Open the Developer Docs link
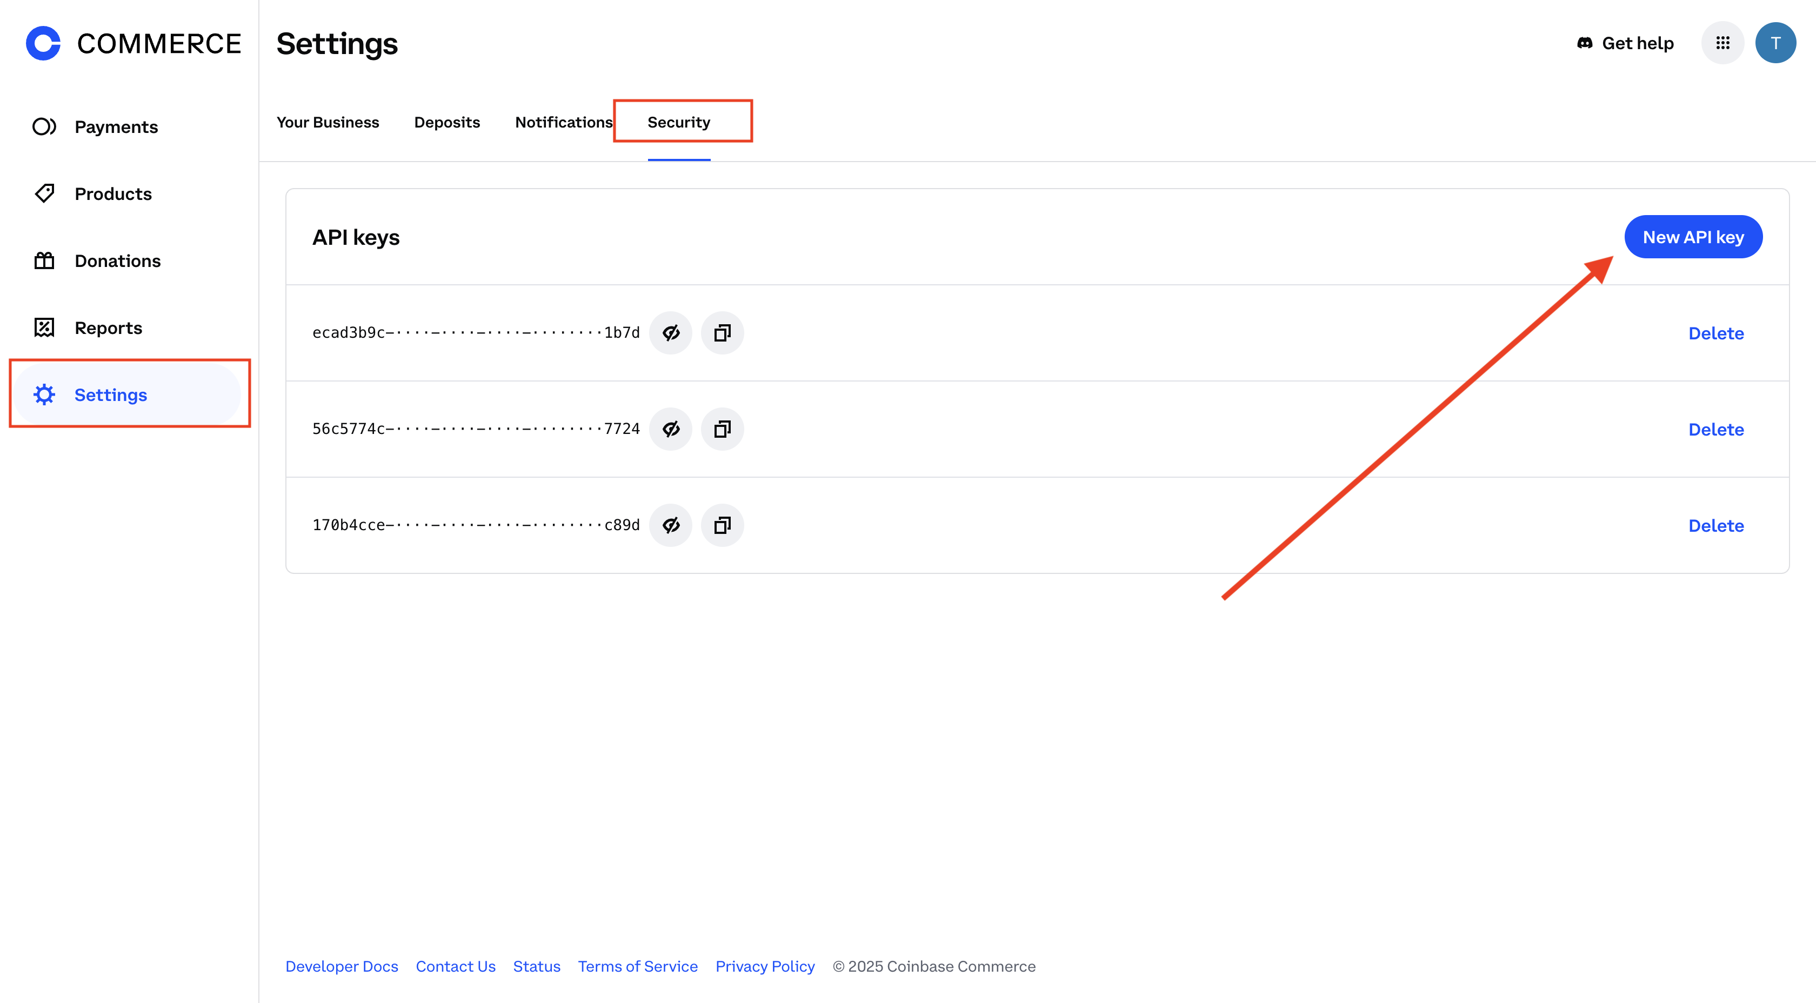 pyautogui.click(x=341, y=966)
